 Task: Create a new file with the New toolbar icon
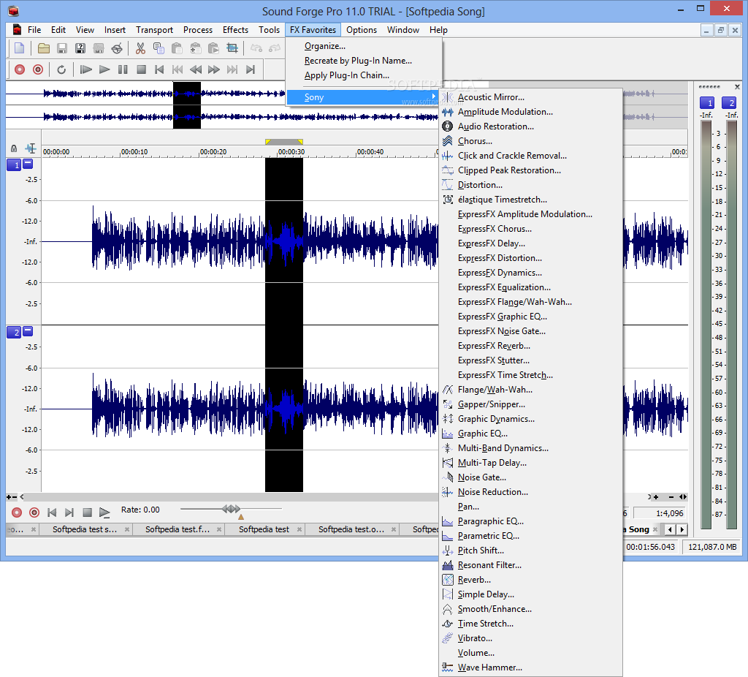pos(20,48)
